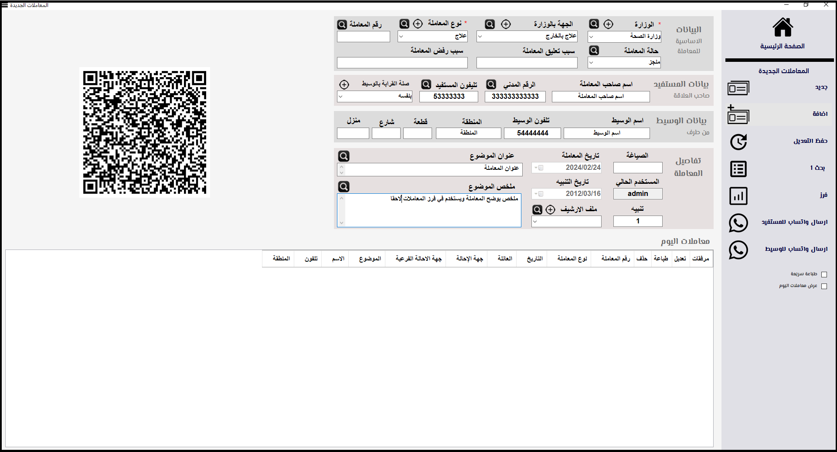Click the تنبيه field showing 1
This screenshot has height=452, width=837.
(x=638, y=221)
